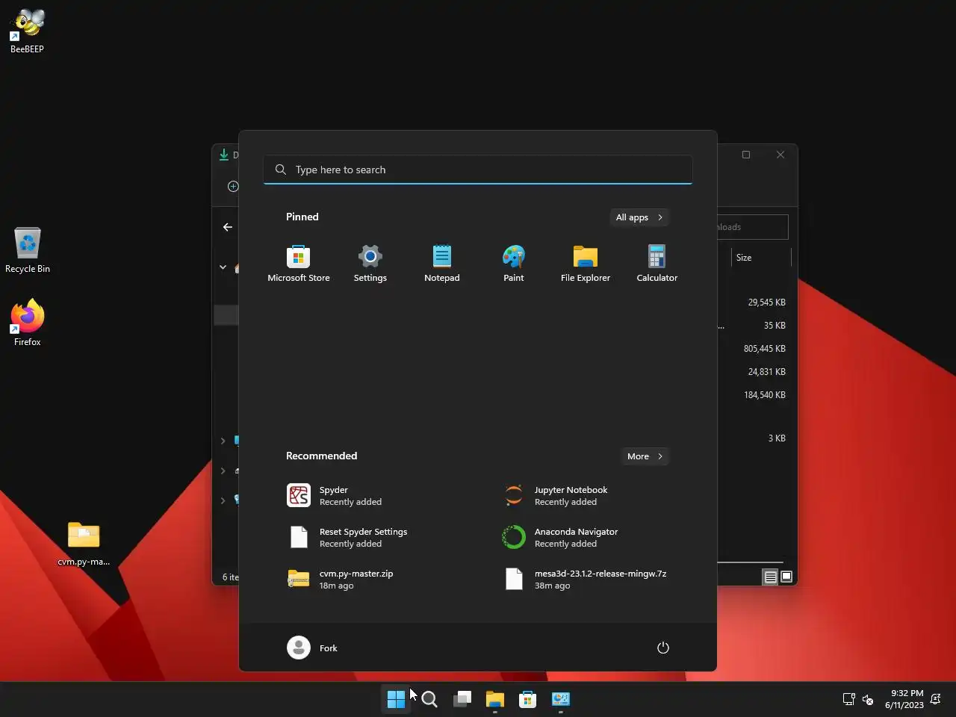Open the pinned Settings app

(370, 264)
